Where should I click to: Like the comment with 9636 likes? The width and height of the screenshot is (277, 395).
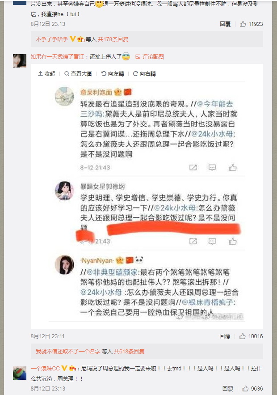coord(252,388)
